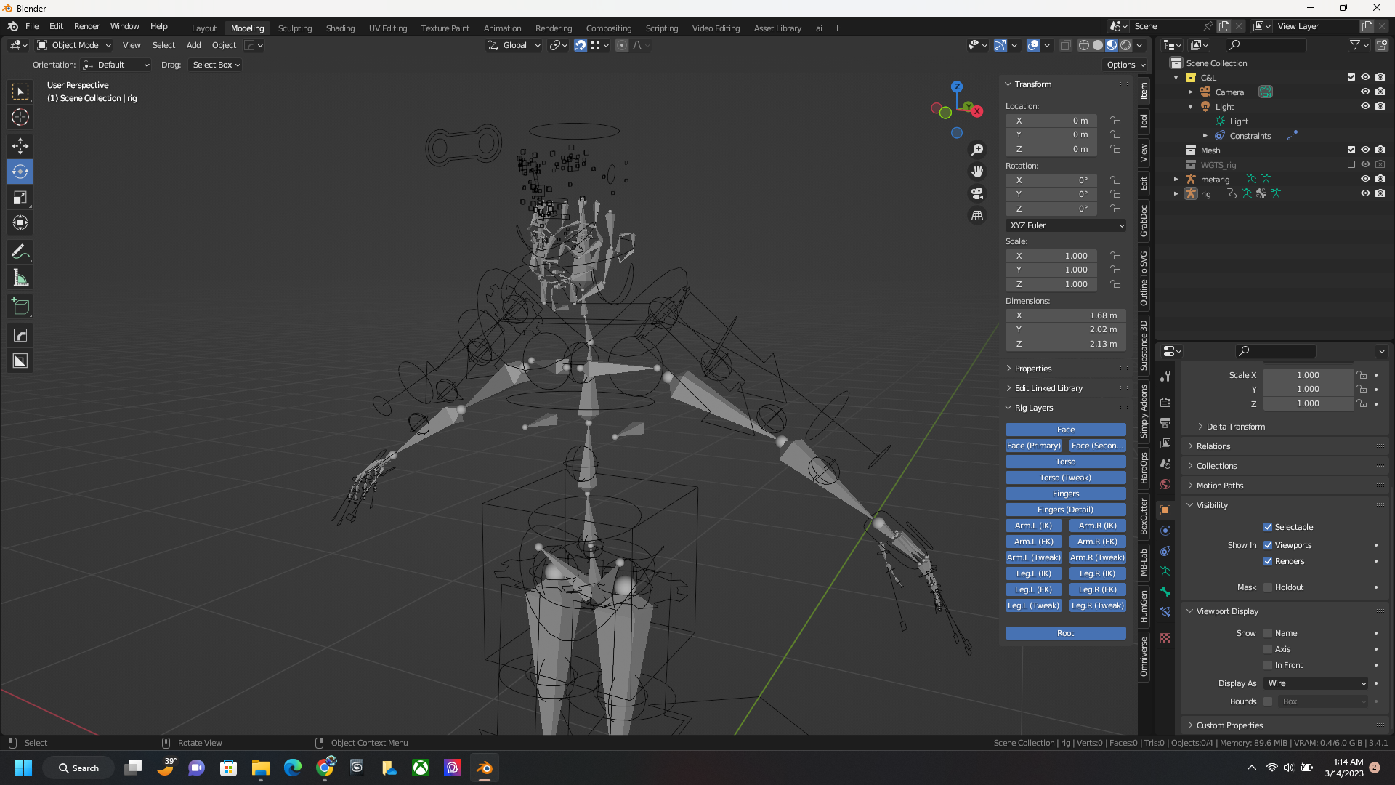
Task: Open Display As Wire dropdown
Action: tap(1317, 683)
